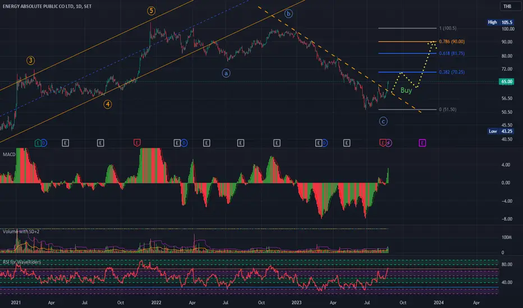523x308 pixels.
Task: Select the dashed orange descending trendline
Action: 338,59
